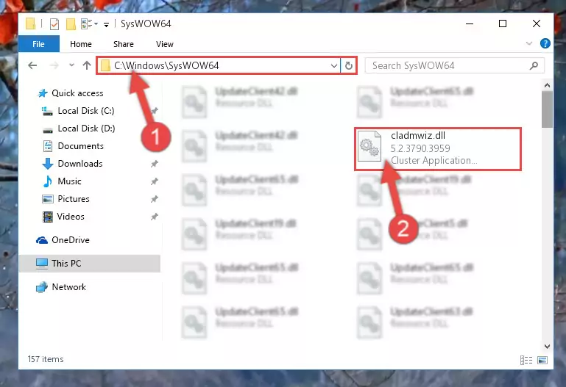Click the scrollbar down arrow
Screen dimensions: 566x387
pos(547,347)
